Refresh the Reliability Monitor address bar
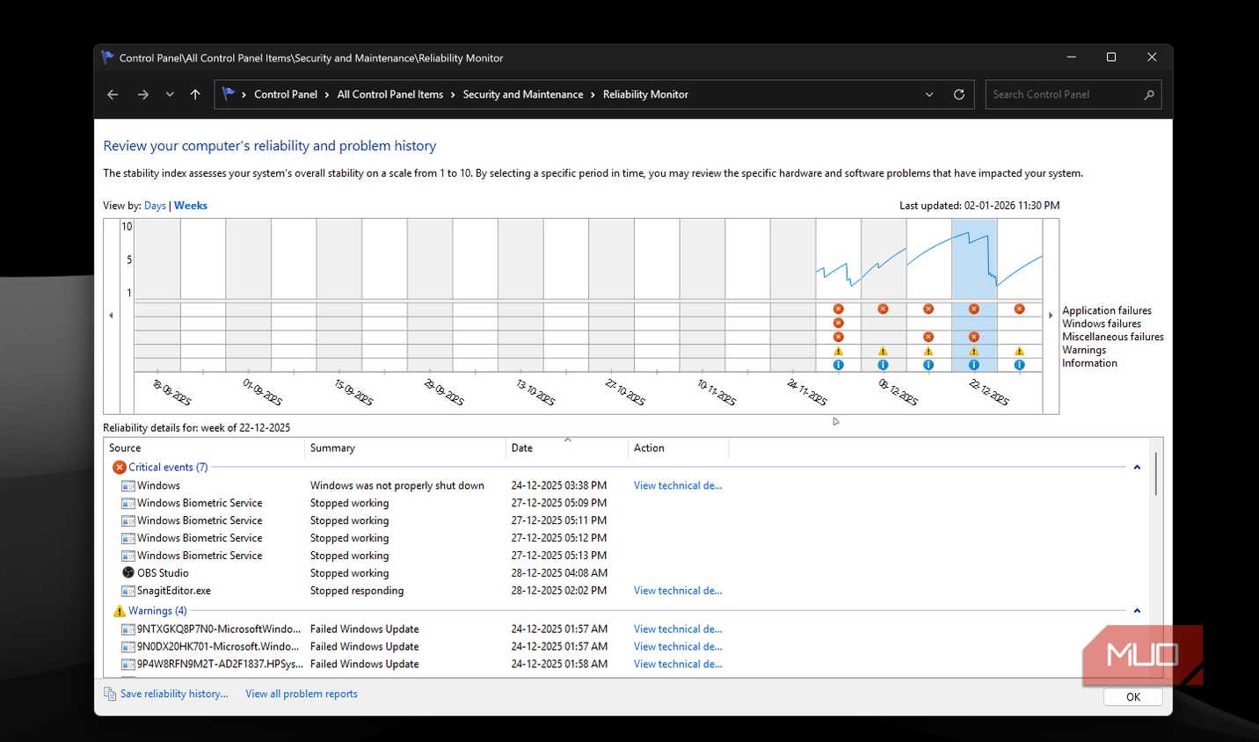The width and height of the screenshot is (1259, 742). pos(959,95)
